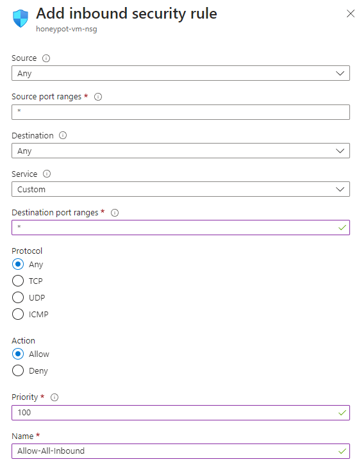Select the Any protocol radio button
The image size is (359, 464).
tap(18, 264)
